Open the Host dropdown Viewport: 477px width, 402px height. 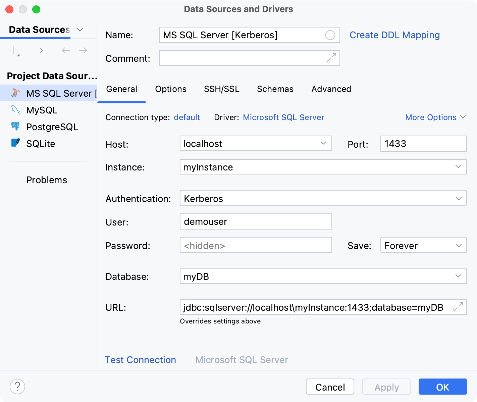tap(323, 143)
